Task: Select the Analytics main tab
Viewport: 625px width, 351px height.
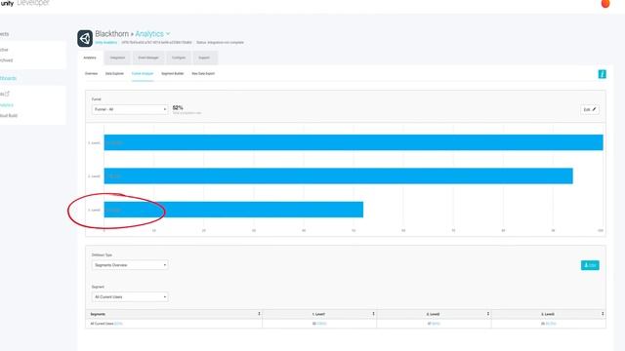Action: click(90, 58)
